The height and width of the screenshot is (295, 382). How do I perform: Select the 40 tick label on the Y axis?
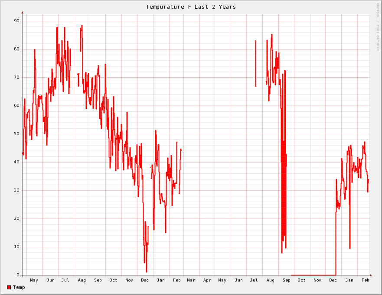16,162
